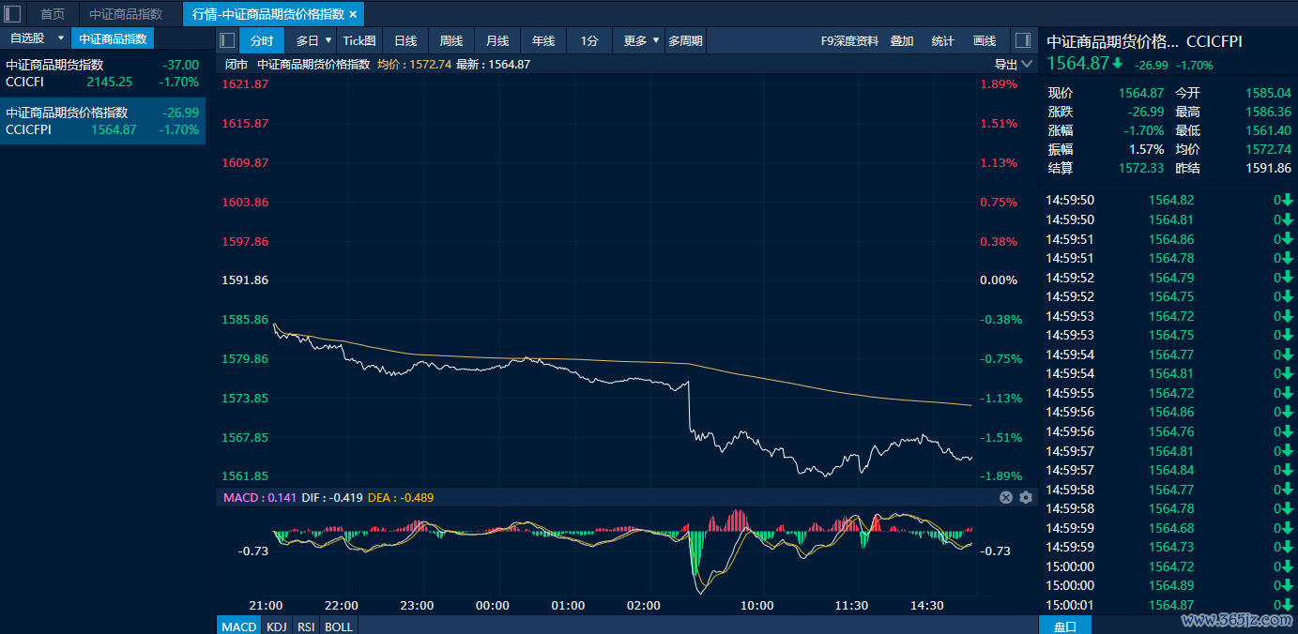
Task: Expand the 导出 chevron menu
Action: pyautogui.click(x=1027, y=65)
